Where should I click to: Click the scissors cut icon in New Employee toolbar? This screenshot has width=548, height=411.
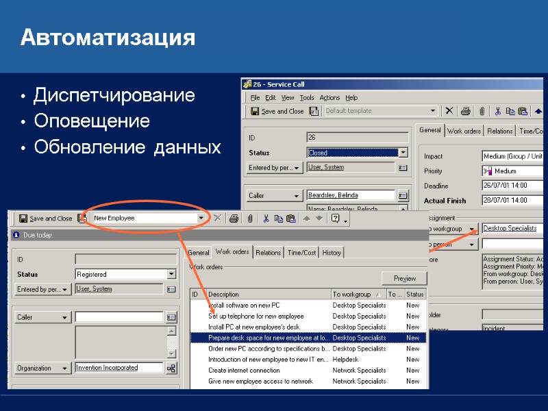click(x=266, y=219)
